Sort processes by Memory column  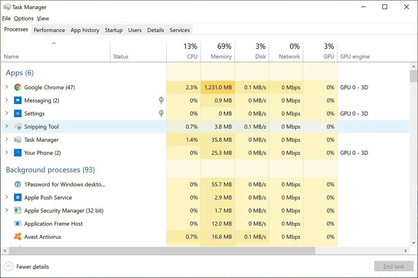221,56
